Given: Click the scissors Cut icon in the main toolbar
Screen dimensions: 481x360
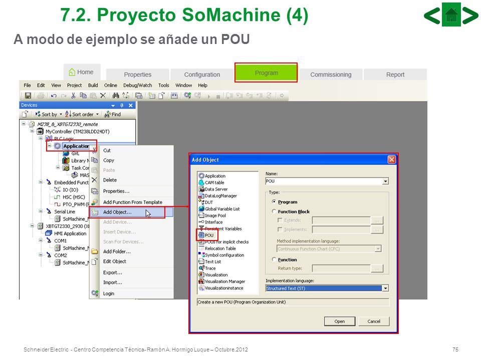Looking at the screenshot, I should [x=73, y=95].
